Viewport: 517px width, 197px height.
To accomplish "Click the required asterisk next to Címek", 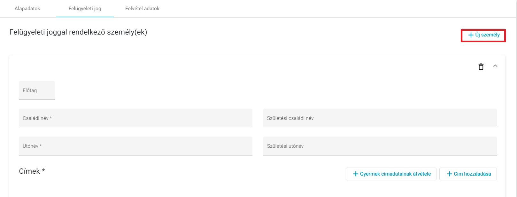I will tap(43, 170).
